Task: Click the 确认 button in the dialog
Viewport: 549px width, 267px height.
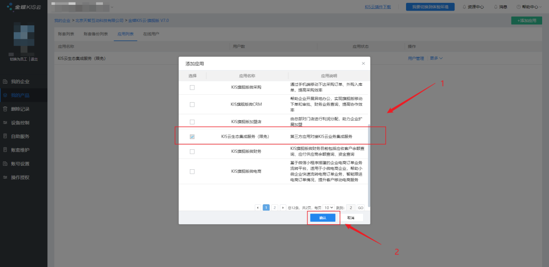Action: (x=323, y=218)
